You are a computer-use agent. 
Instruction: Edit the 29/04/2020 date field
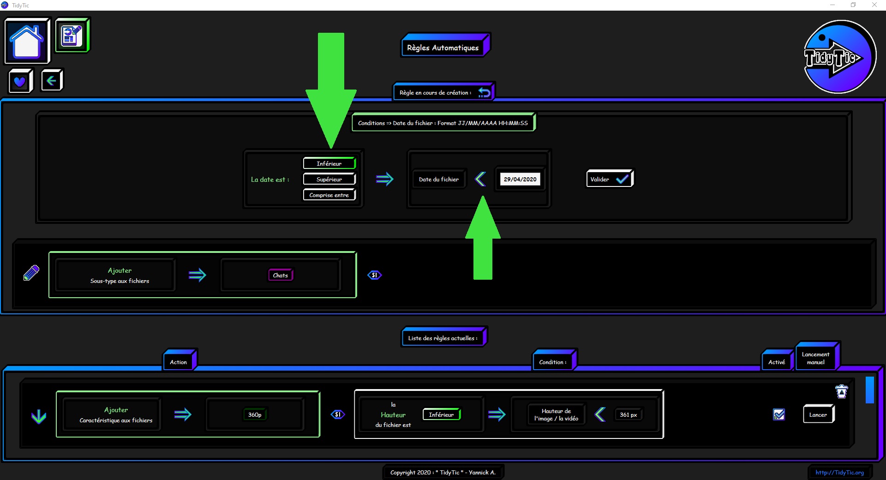click(x=520, y=179)
